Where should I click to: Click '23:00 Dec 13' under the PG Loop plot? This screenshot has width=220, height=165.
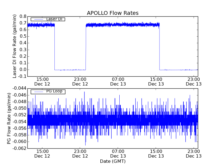(194, 154)
